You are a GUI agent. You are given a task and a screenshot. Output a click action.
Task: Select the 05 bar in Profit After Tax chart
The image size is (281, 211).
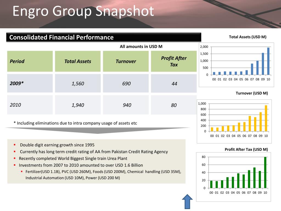pyautogui.click(x=238, y=181)
